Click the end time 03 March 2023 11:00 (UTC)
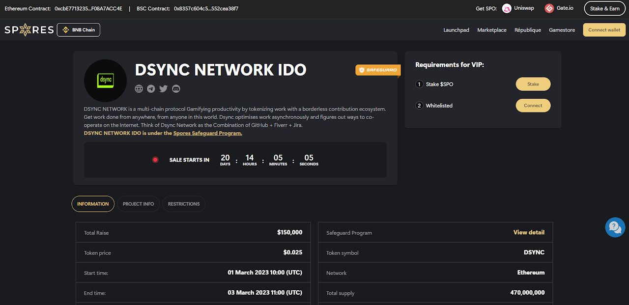629x305 pixels. click(x=265, y=293)
